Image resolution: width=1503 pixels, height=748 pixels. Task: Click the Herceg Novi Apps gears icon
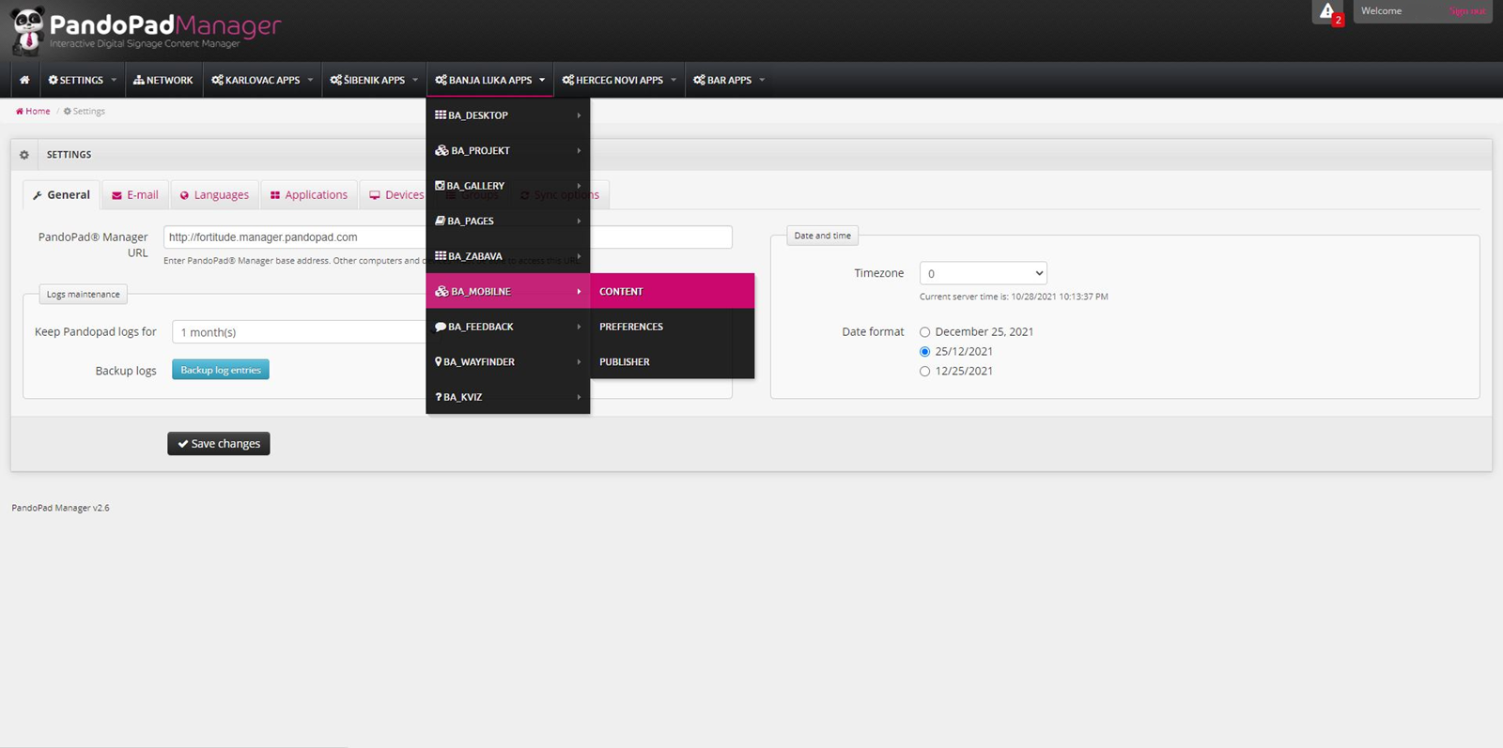click(568, 80)
